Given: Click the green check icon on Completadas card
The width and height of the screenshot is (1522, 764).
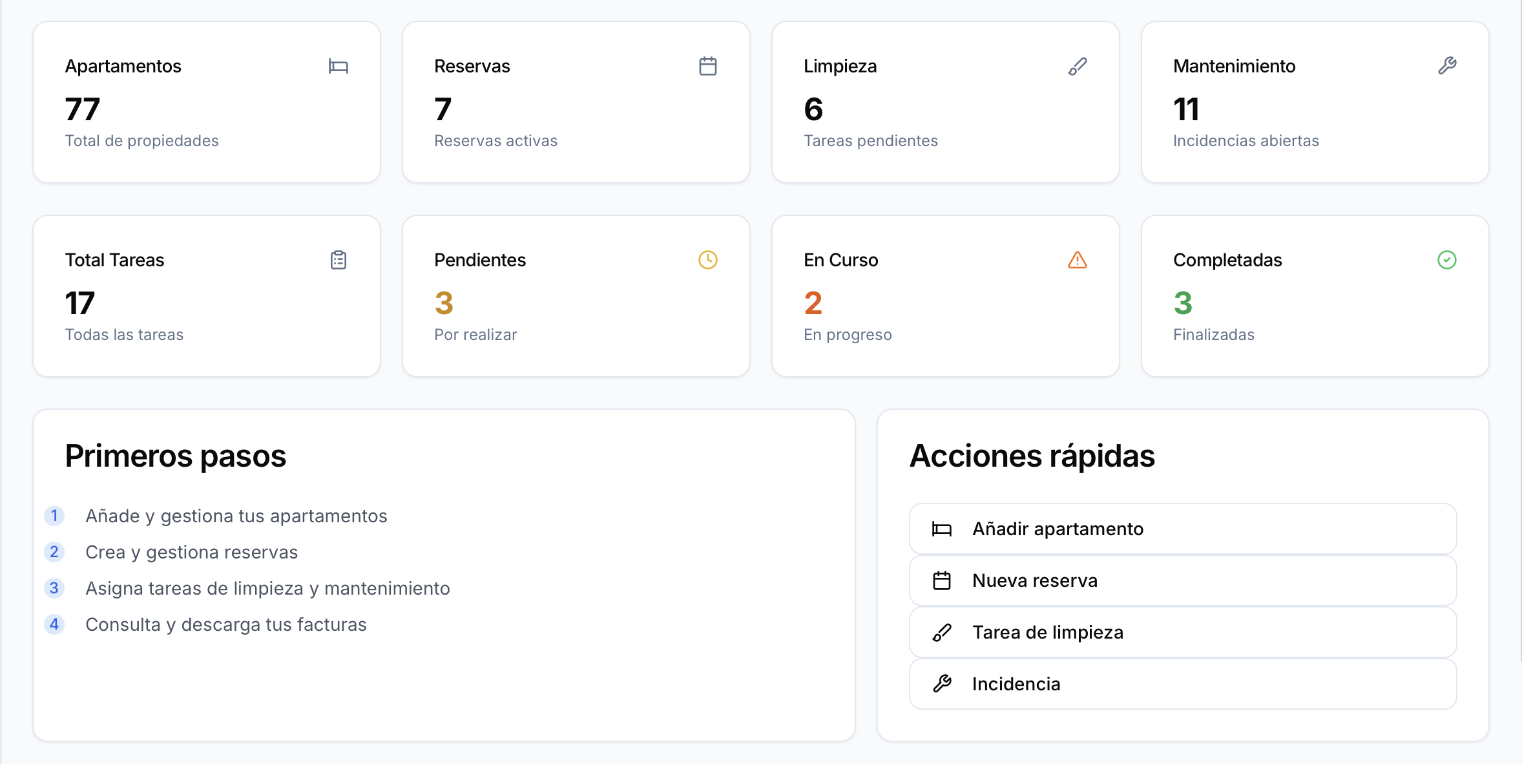Looking at the screenshot, I should [x=1447, y=260].
